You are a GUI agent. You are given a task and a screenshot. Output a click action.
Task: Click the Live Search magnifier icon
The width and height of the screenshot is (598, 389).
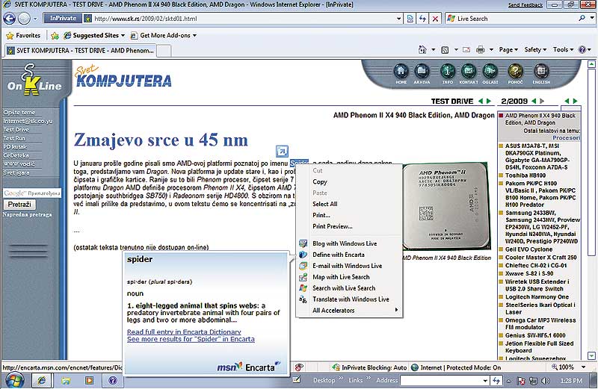pyautogui.click(x=582, y=18)
